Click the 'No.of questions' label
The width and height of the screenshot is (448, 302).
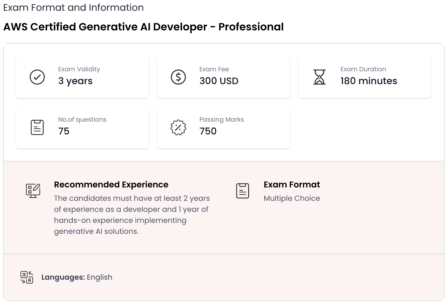(x=82, y=120)
